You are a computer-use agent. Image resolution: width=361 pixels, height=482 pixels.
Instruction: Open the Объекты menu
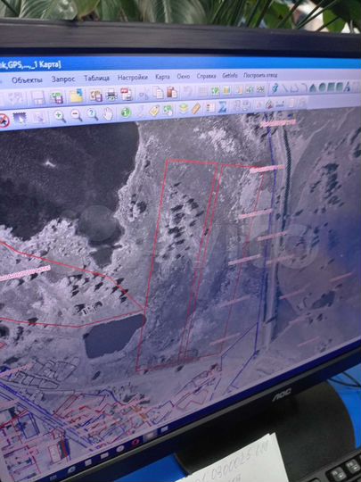(x=27, y=80)
